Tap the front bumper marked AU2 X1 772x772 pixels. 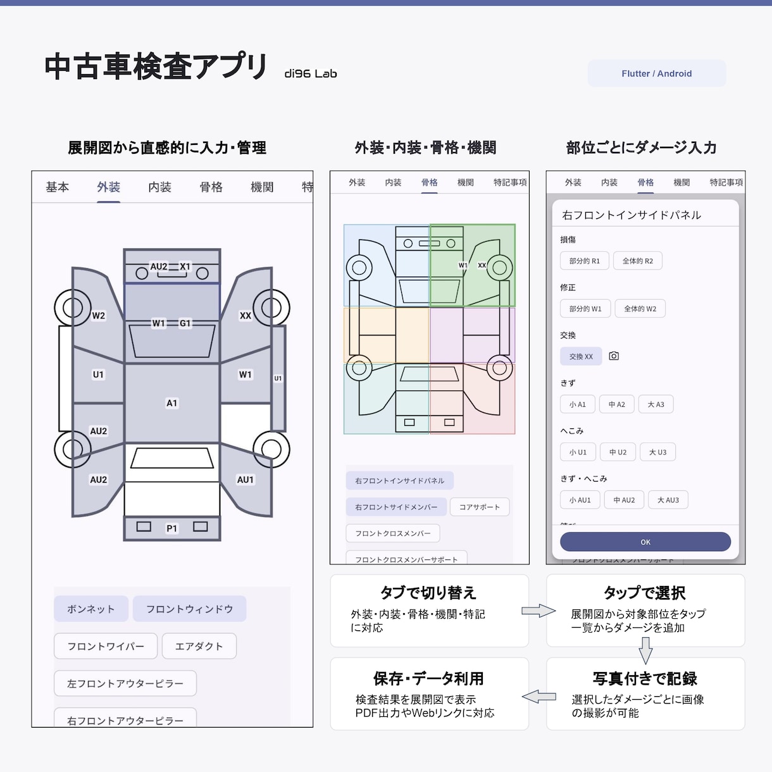(x=172, y=267)
